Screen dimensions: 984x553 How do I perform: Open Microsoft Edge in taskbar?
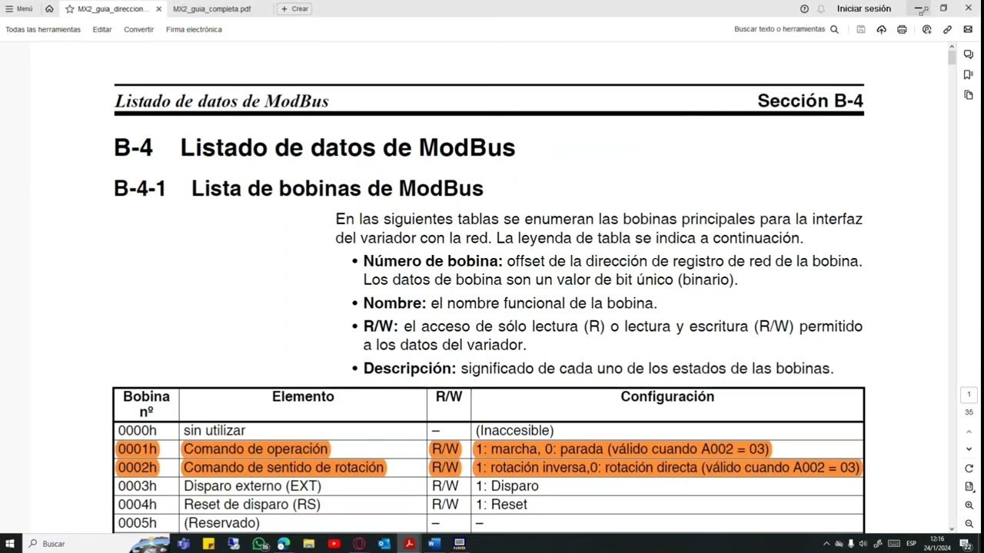pos(284,544)
